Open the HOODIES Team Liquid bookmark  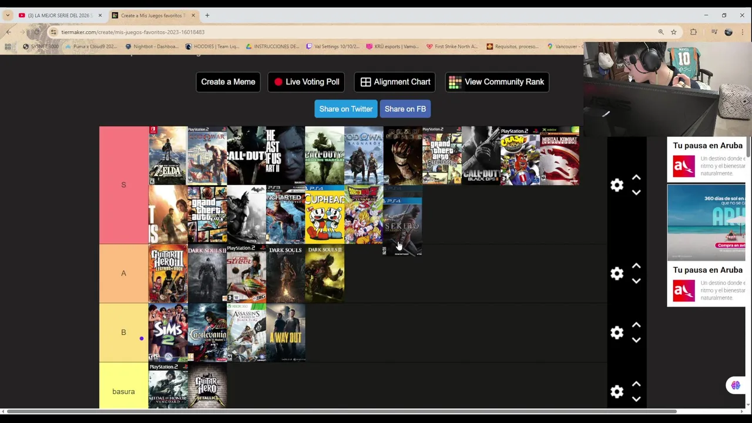pyautogui.click(x=212, y=46)
